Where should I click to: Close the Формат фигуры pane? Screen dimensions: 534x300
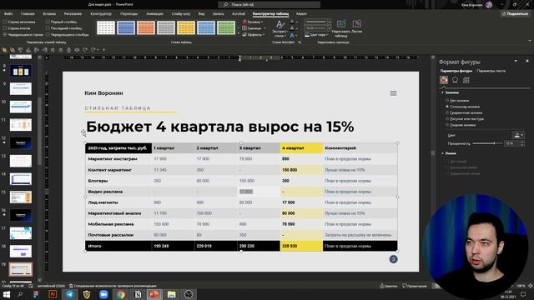click(527, 62)
